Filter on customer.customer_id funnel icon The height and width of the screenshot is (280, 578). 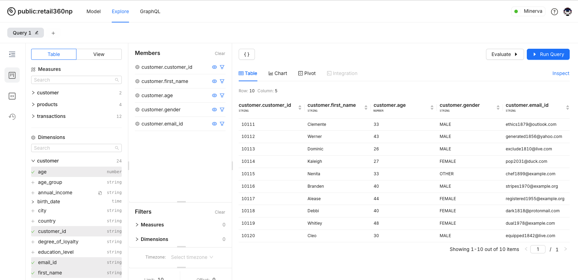tap(222, 67)
